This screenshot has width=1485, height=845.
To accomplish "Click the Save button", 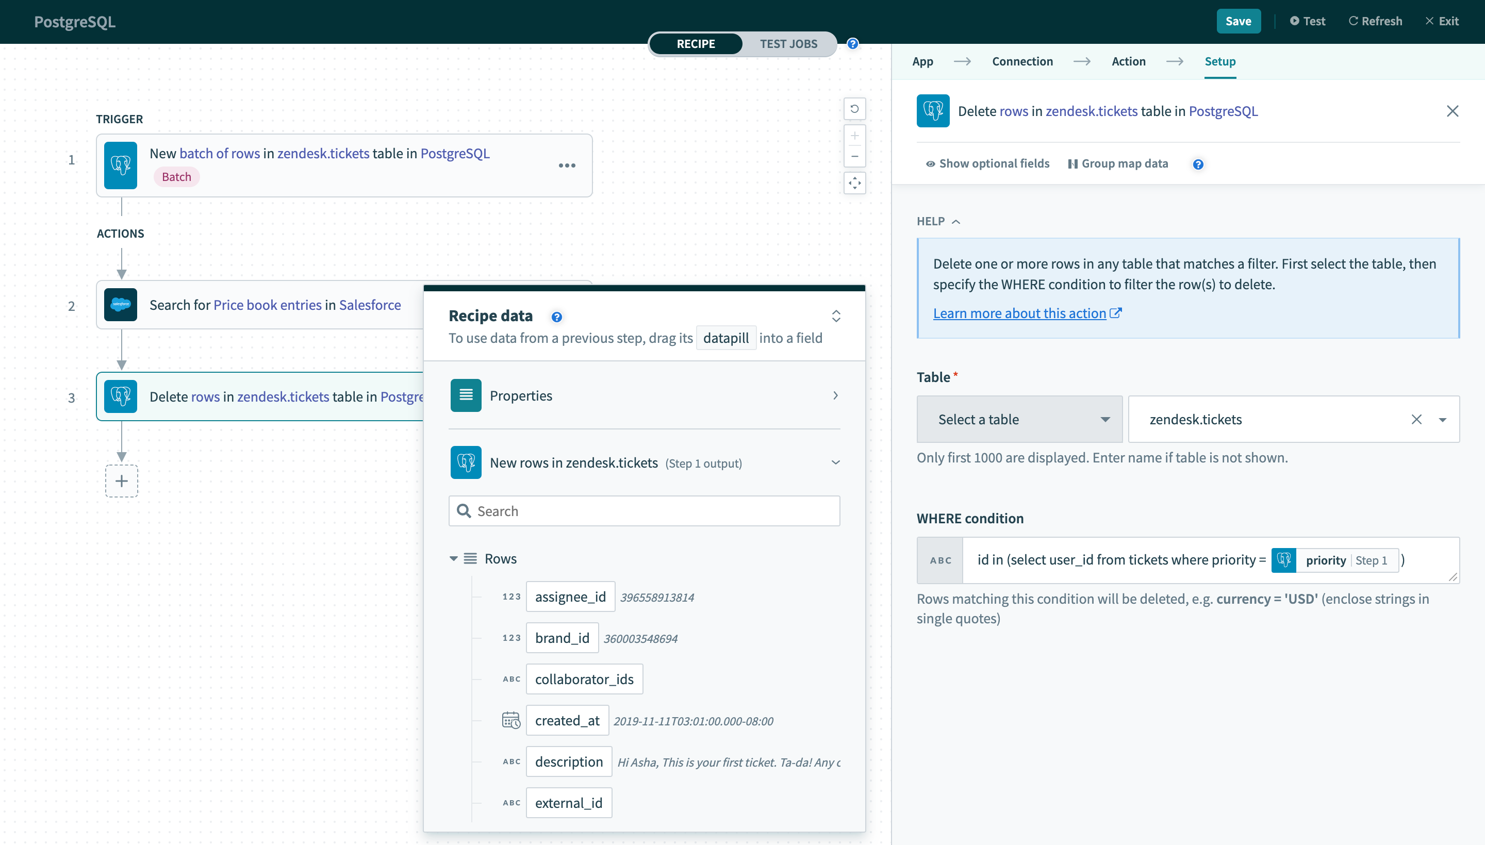I will [1238, 21].
